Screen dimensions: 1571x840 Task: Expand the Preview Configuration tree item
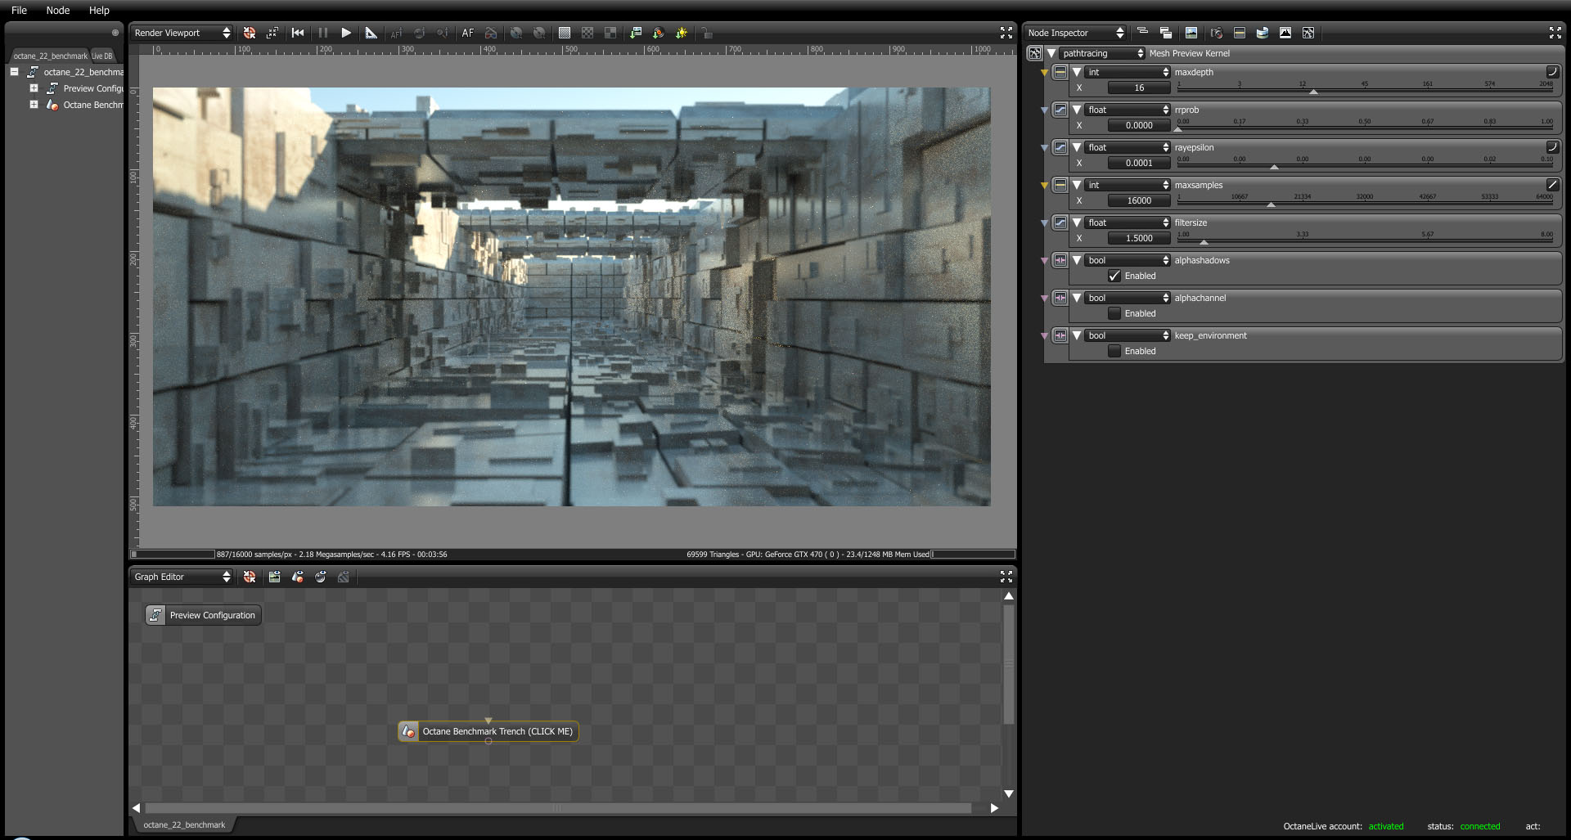click(34, 88)
